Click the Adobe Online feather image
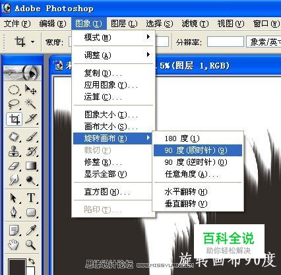 tap(22, 73)
